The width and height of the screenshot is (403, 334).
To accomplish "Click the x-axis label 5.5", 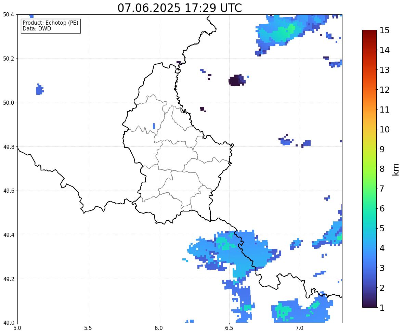I will 88,328.
